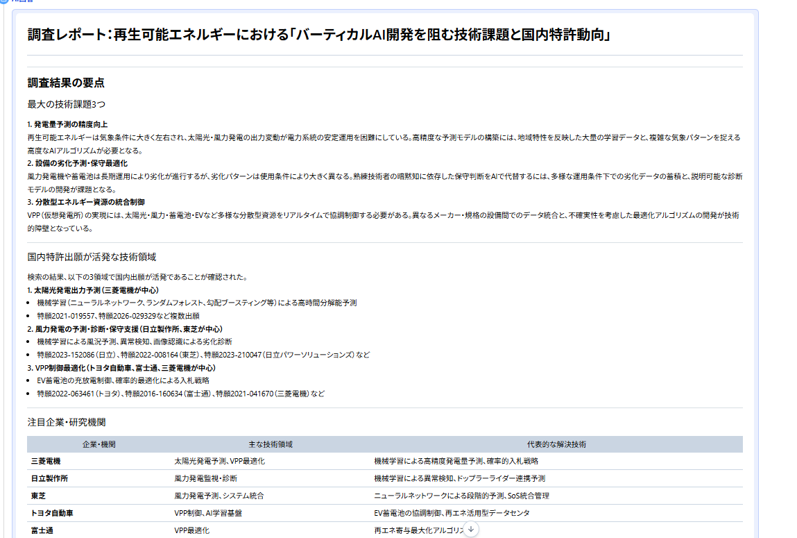
Task: Click the report title about バーティカルAI開発
Action: coord(318,35)
